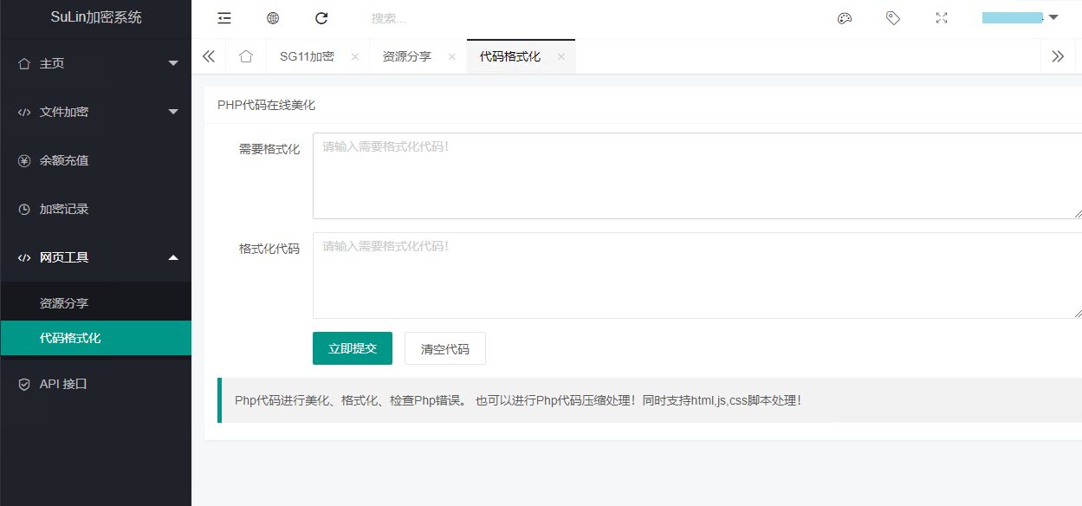Click the code icon beside 文件加密

click(x=24, y=112)
